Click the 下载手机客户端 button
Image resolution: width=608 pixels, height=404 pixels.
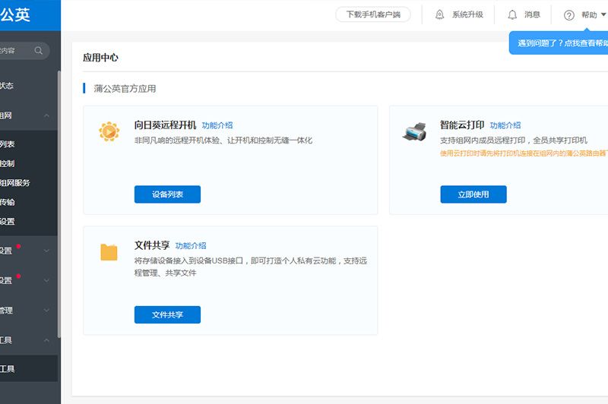point(372,14)
